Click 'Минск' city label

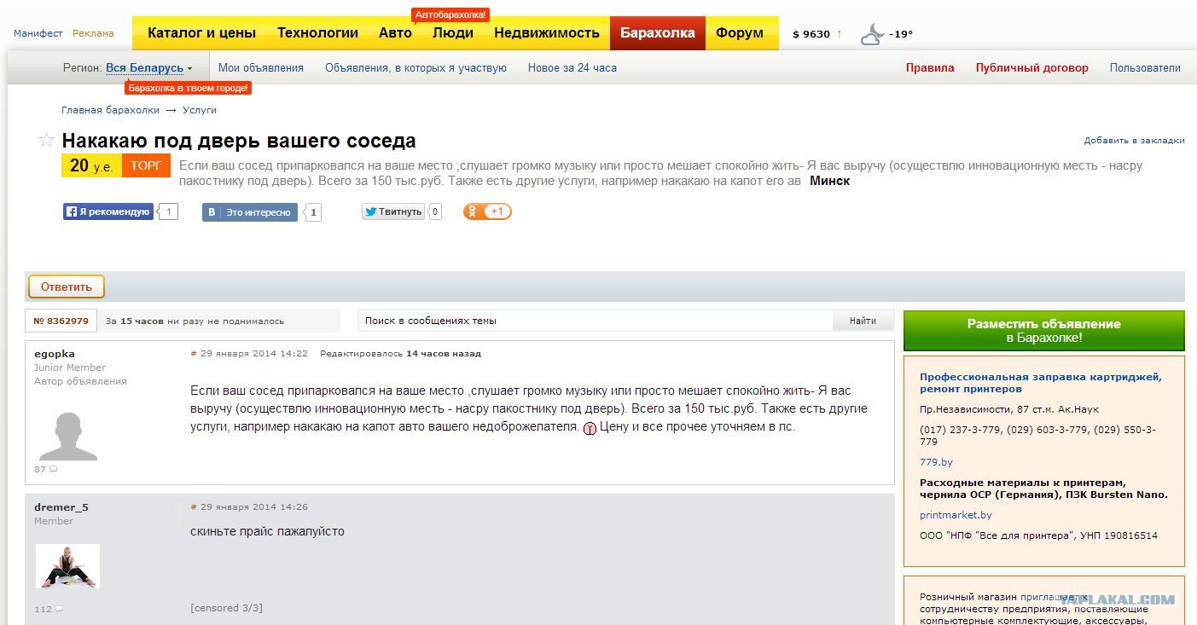click(829, 181)
